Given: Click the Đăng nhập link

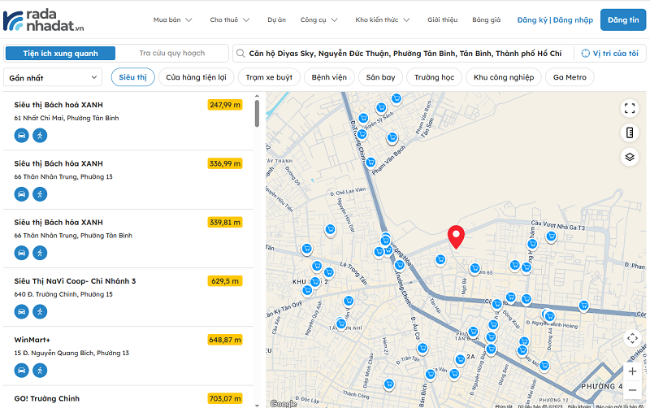Looking at the screenshot, I should point(574,20).
